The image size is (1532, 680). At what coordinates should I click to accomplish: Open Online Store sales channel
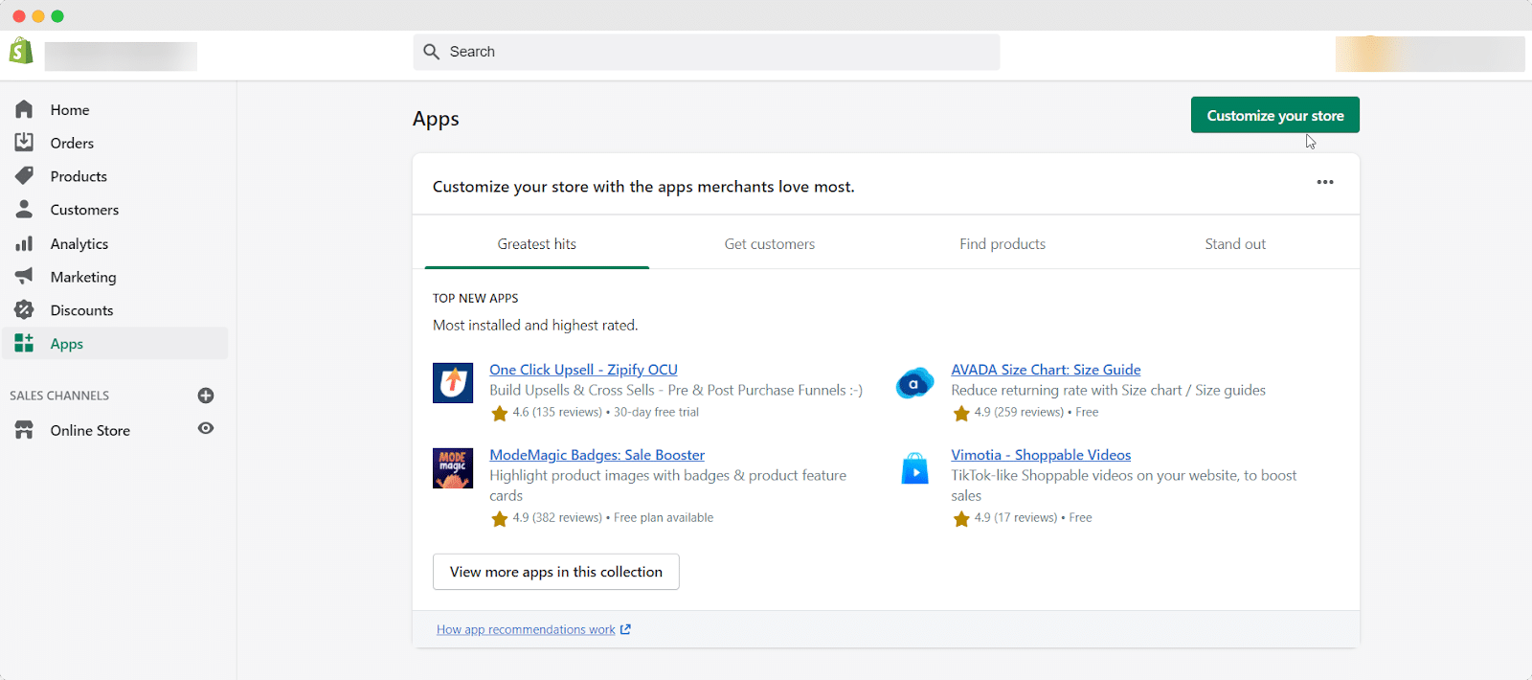coord(90,430)
